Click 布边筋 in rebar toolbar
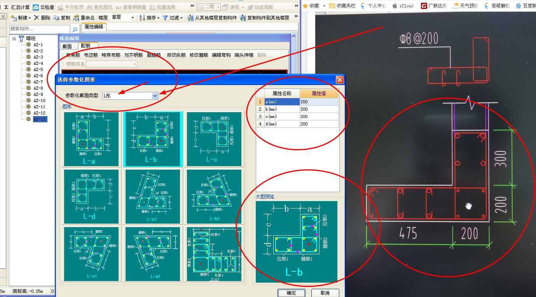 coord(91,55)
